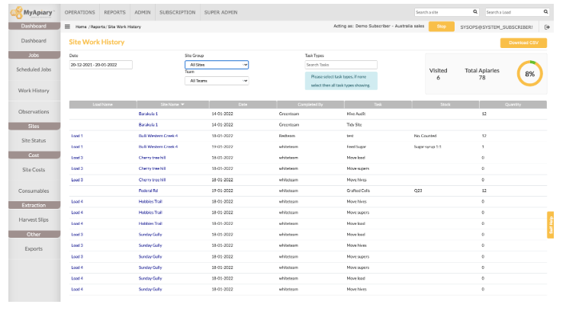Click the Search Tasks field
Image resolution: width=566 pixels, height=314 pixels.
click(x=341, y=65)
